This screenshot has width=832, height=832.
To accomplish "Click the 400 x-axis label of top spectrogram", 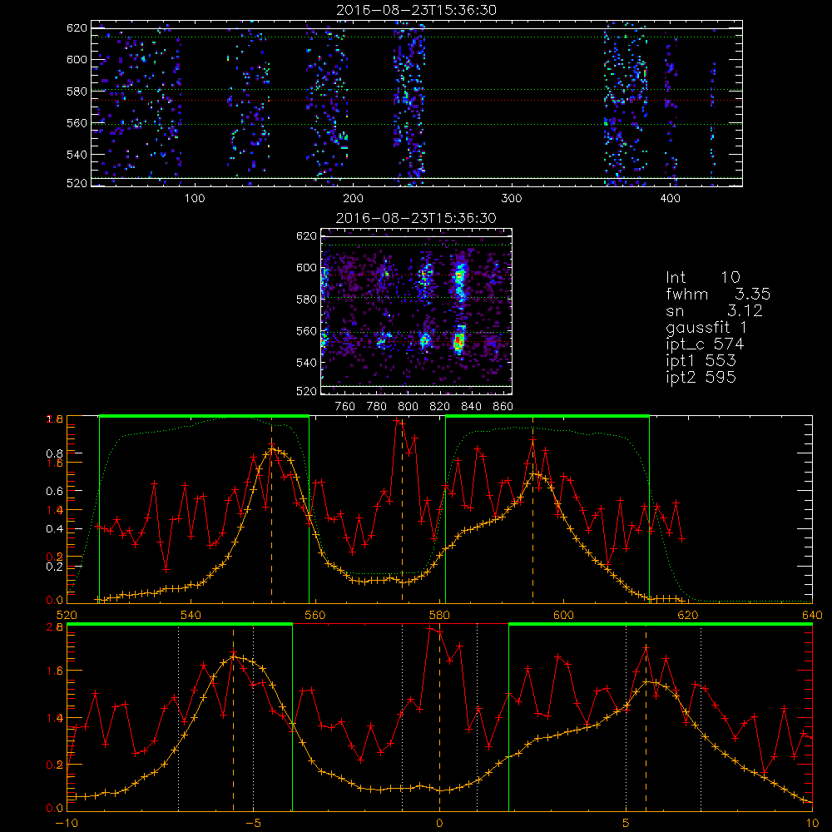I will pyautogui.click(x=670, y=199).
